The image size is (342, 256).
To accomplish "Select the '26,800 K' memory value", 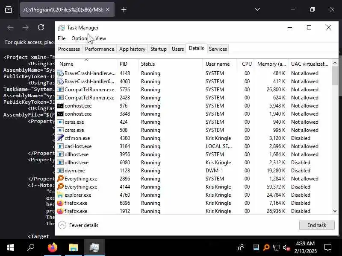I will (276, 90).
